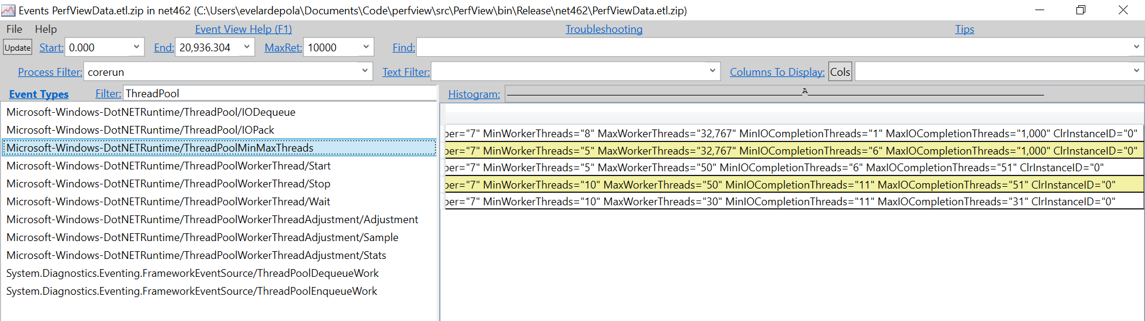Select ThreadPoolWorkerThreadAdjustment/Adjustment event type

212,220
